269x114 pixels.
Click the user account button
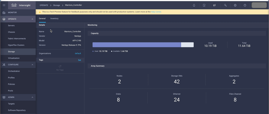259,5
